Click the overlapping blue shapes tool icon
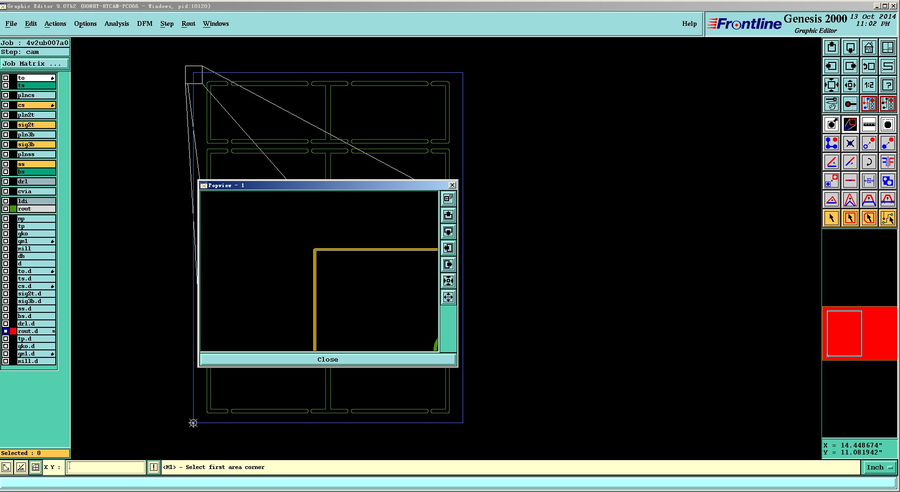900x492 pixels. point(888,181)
